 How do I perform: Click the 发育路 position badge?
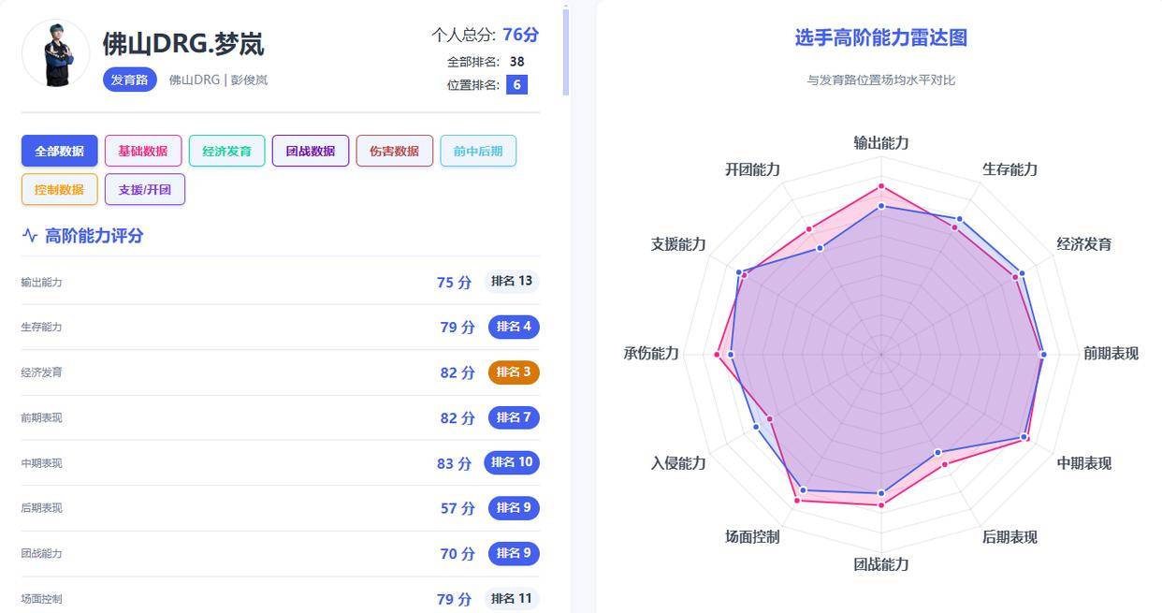click(x=129, y=80)
